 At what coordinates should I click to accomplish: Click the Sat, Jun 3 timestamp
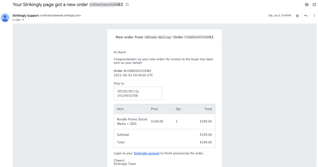pyautogui.click(x=280, y=16)
